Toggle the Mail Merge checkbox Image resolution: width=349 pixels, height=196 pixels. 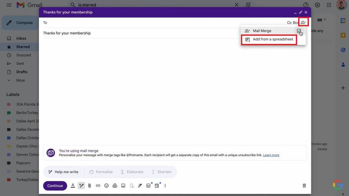299,31
